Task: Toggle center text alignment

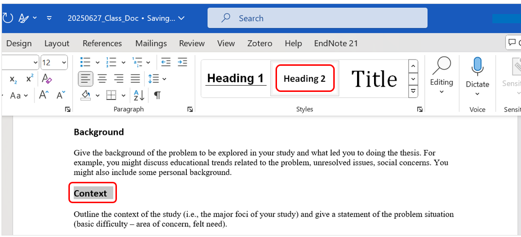Action: (102, 78)
